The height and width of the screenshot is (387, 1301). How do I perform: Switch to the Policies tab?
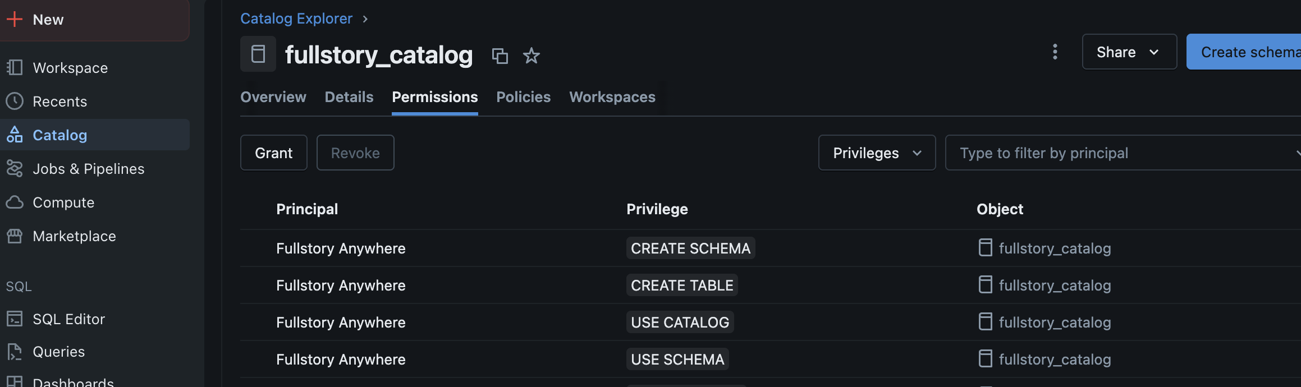[x=523, y=97]
